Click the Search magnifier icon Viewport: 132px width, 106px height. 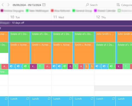click(x=87, y=5)
